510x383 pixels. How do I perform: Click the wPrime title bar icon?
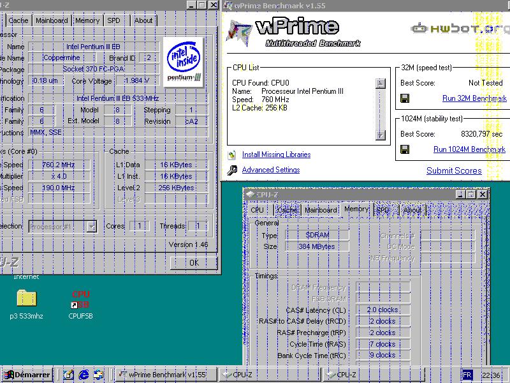coord(228,6)
